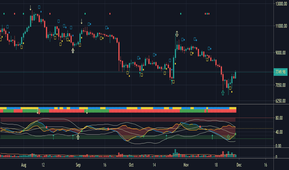The image size is (289, 170).
Task: Click the tallest green volume bar
Action: click(175, 153)
